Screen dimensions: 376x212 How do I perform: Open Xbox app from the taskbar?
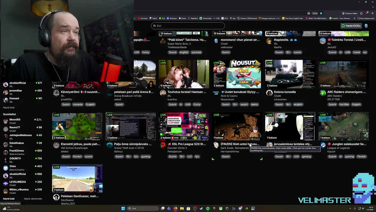tap(221, 208)
